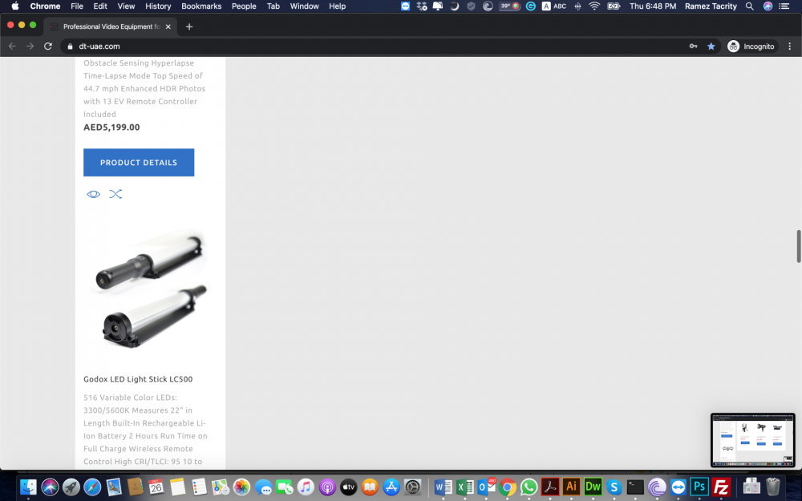Open Quick View via the eye icon

[93, 194]
